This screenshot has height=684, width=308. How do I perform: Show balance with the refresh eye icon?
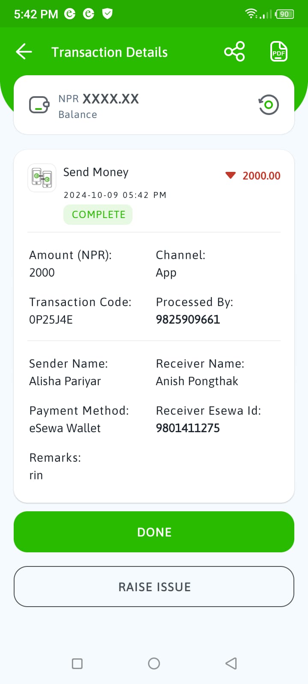point(269,105)
